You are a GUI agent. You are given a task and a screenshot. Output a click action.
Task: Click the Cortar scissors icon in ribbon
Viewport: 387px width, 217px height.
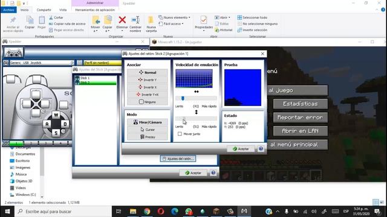coord(51,17)
